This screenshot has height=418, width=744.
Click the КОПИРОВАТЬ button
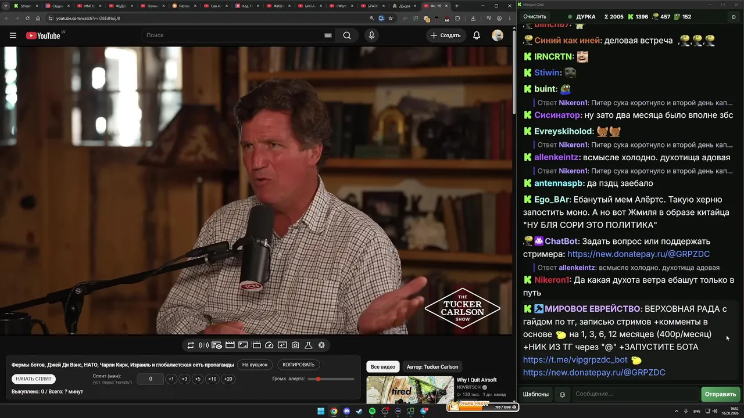299,365
